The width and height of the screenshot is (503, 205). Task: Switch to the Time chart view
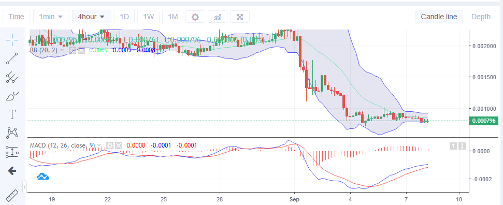[17, 17]
